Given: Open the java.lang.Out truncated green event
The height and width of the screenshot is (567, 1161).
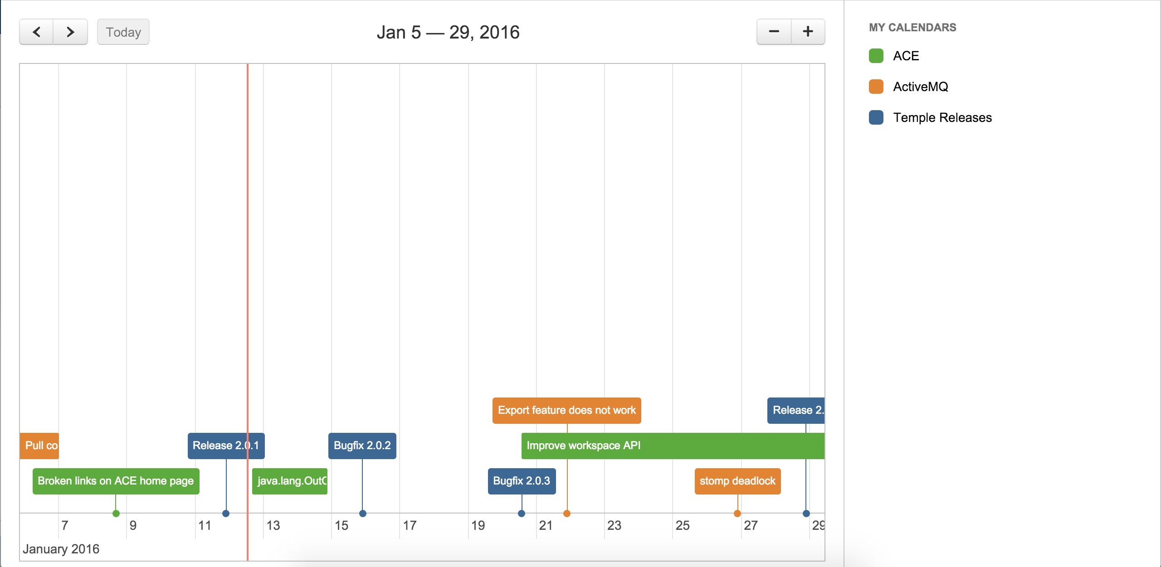Looking at the screenshot, I should click(290, 481).
